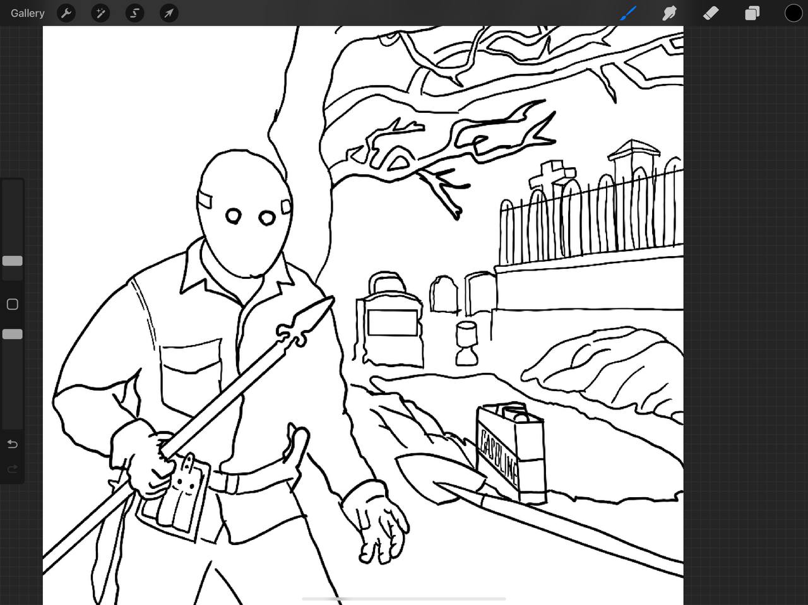
Task: Select the Smudge tool
Action: pos(669,13)
